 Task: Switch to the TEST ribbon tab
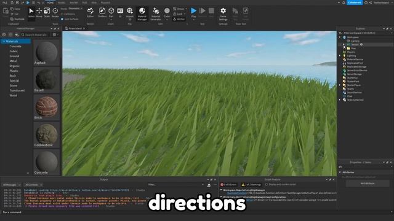(x=84, y=2)
